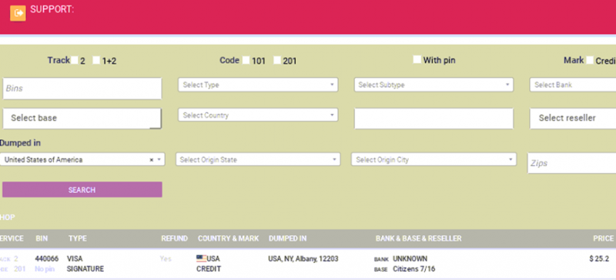This screenshot has height=280, width=616.
Task: Check the Track 1+2 checkbox
Action: 96,60
